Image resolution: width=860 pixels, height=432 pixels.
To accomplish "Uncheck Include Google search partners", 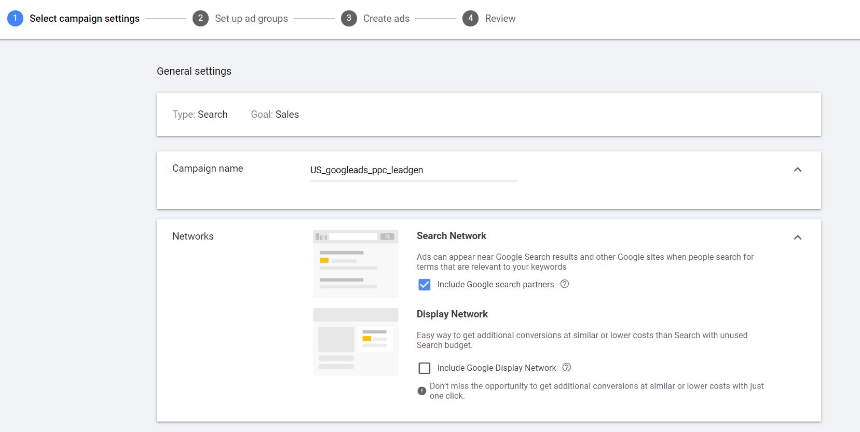I will tap(425, 285).
